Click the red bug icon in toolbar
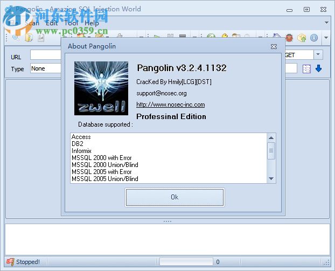Image resolution: width=335 pixels, height=271 pixels. 289,38
